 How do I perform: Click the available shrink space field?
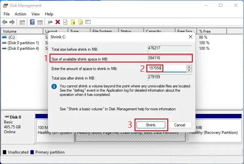(170, 59)
